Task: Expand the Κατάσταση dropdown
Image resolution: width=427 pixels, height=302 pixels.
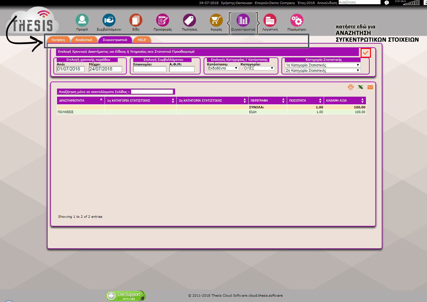Action: pyautogui.click(x=223, y=68)
